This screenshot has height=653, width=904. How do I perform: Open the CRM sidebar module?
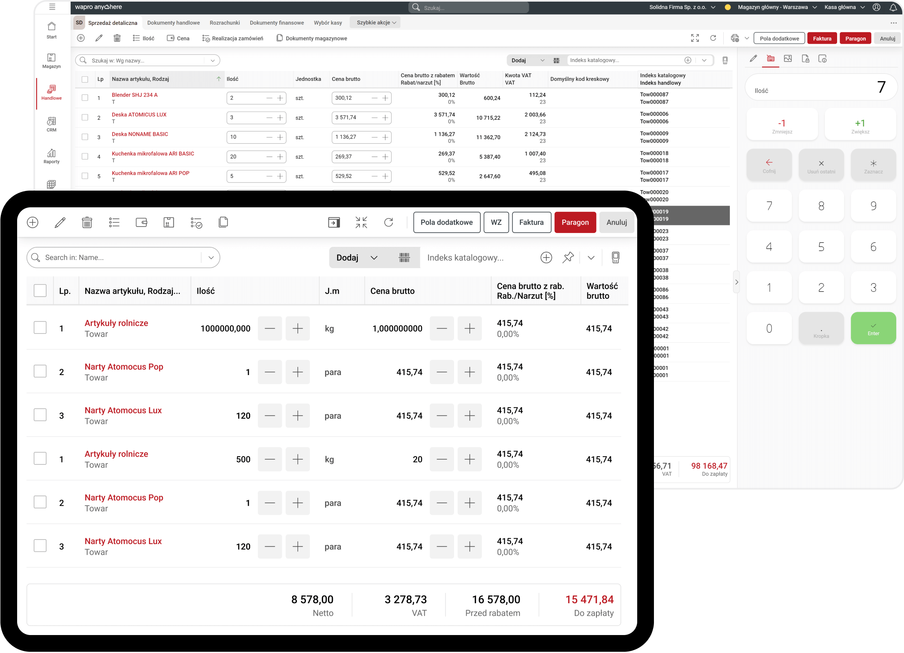51,124
